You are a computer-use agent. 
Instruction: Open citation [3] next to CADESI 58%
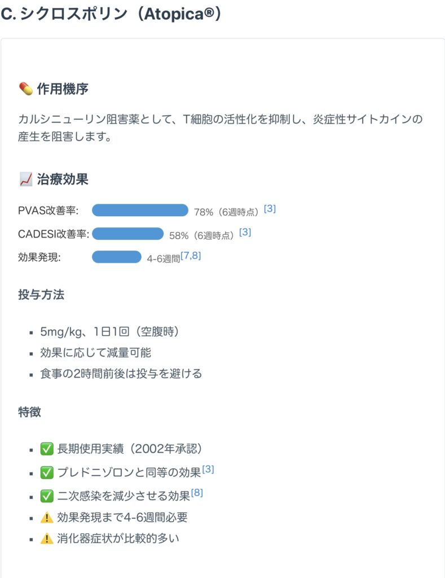[245, 232]
